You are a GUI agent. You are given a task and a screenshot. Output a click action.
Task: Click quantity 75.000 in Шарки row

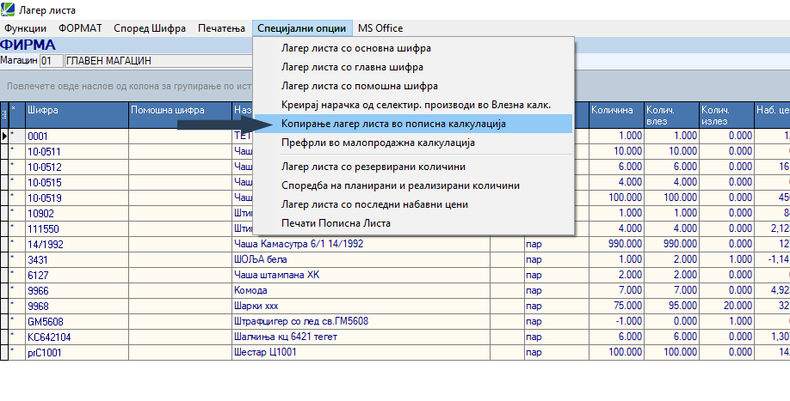click(x=617, y=306)
